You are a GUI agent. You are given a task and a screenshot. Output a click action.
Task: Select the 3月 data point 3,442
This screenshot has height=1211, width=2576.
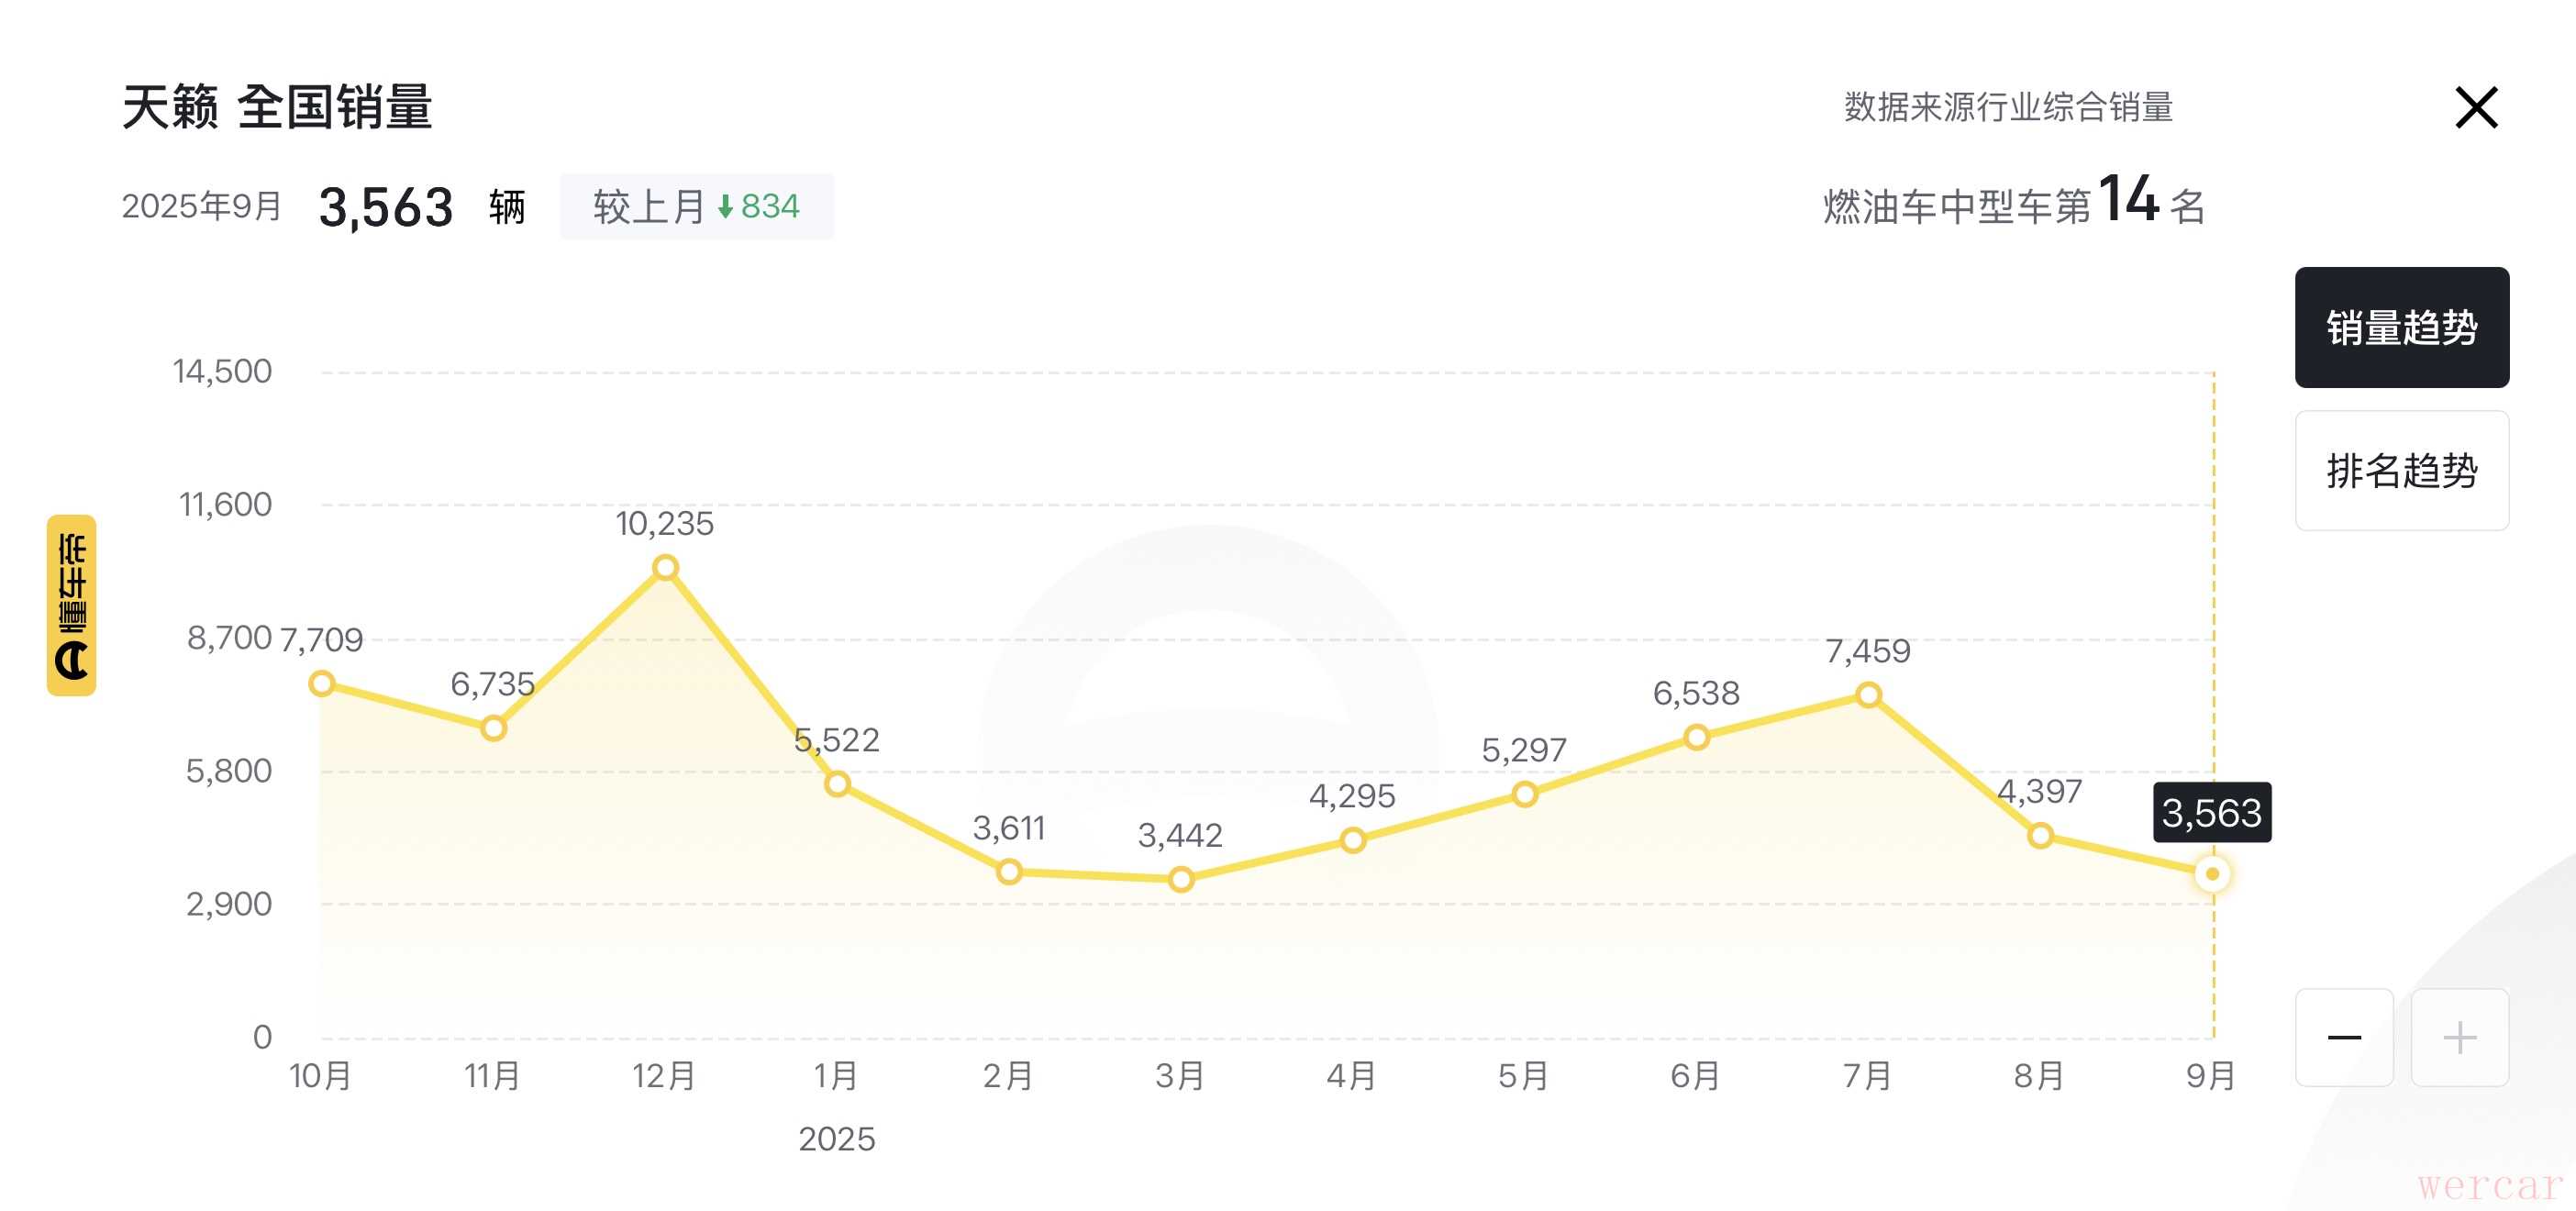pos(1181,880)
